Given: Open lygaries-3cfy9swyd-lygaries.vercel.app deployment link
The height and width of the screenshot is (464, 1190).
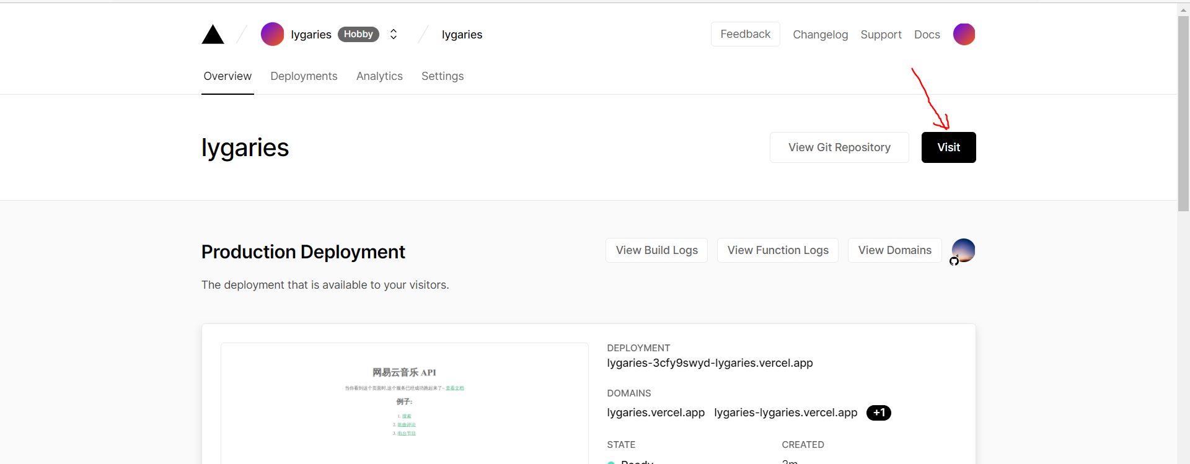Looking at the screenshot, I should click(710, 363).
